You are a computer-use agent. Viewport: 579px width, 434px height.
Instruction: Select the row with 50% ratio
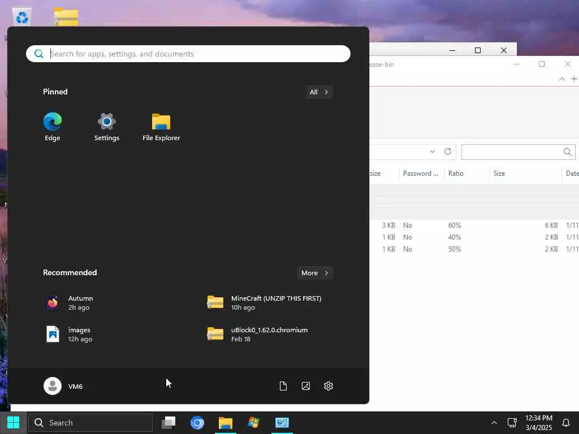pos(474,249)
